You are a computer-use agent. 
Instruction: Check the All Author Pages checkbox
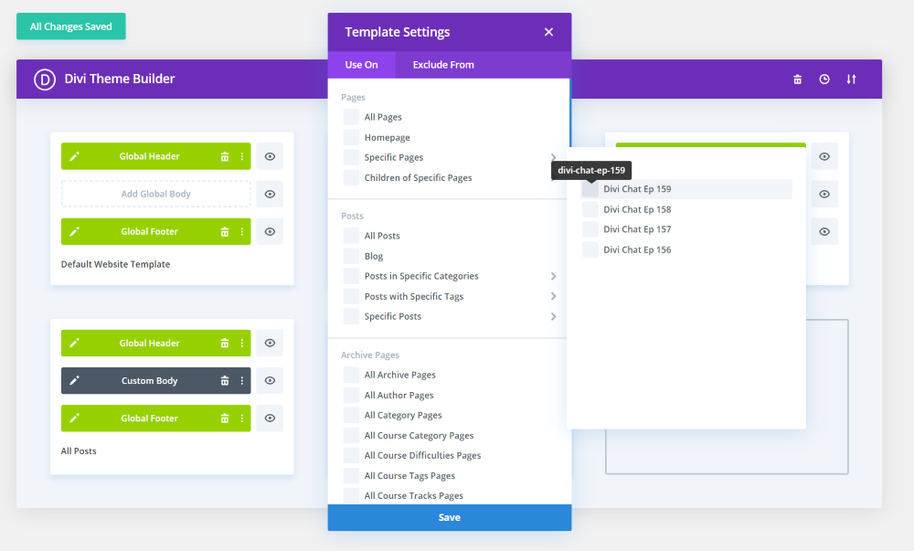click(351, 396)
